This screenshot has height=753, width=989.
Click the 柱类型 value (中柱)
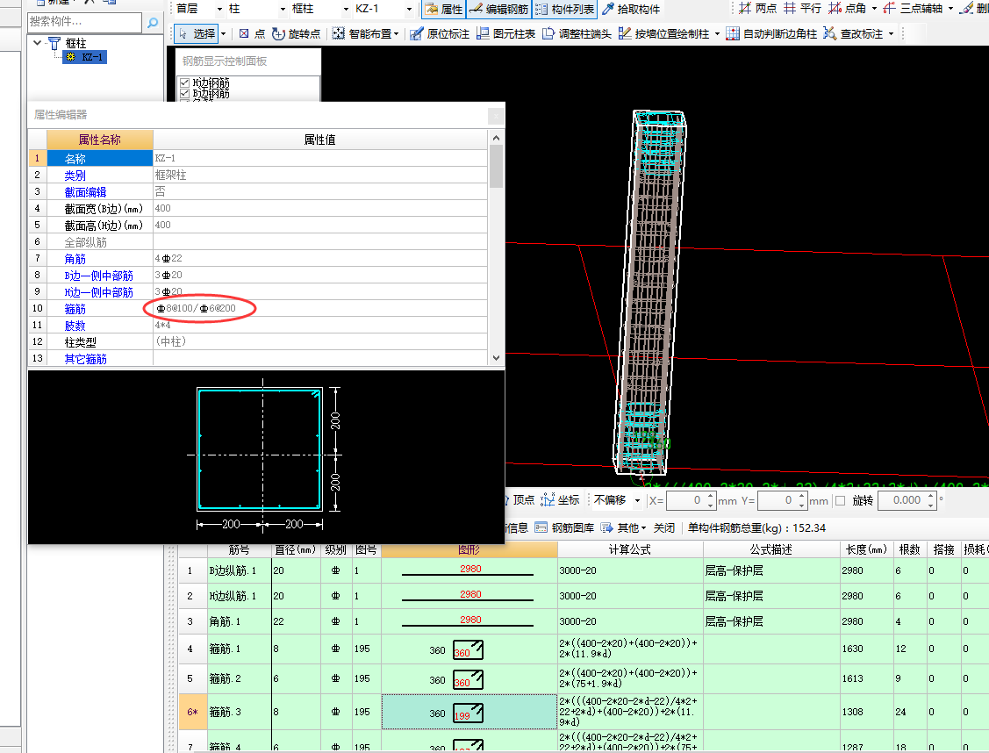320,341
